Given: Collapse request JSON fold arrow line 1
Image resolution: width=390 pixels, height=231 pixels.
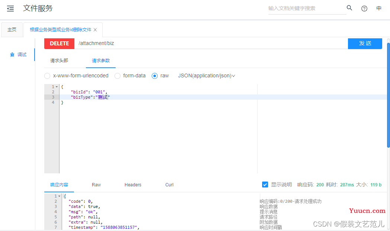Looking at the screenshot, I should [57, 87].
